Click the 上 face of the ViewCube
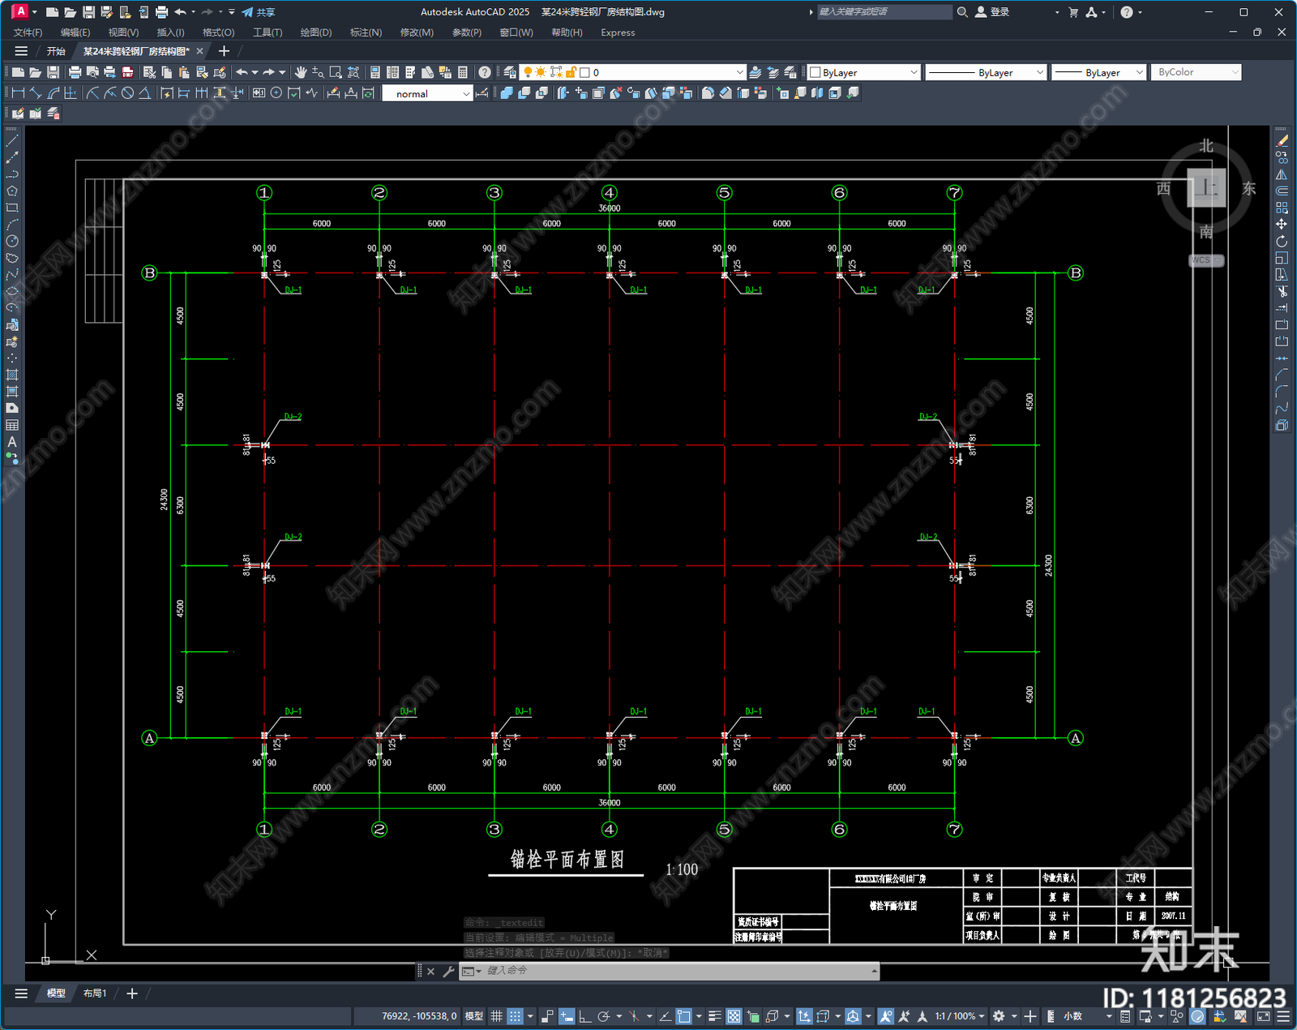Viewport: 1297px width, 1030px height. (1206, 188)
